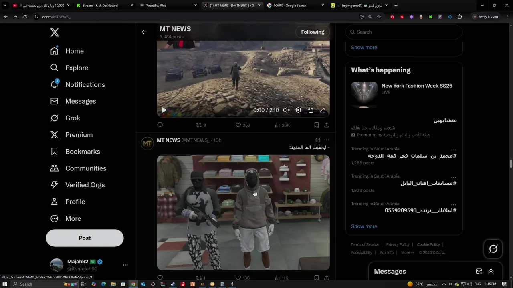Viewport: 513px width, 288px height.
Task: Bookmark the post with 25K views
Action: [x=316, y=125]
